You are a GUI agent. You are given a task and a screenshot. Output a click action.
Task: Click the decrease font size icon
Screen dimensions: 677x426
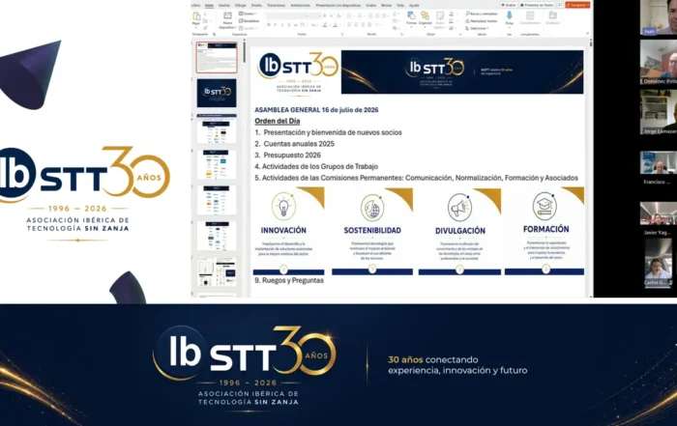coord(331,16)
